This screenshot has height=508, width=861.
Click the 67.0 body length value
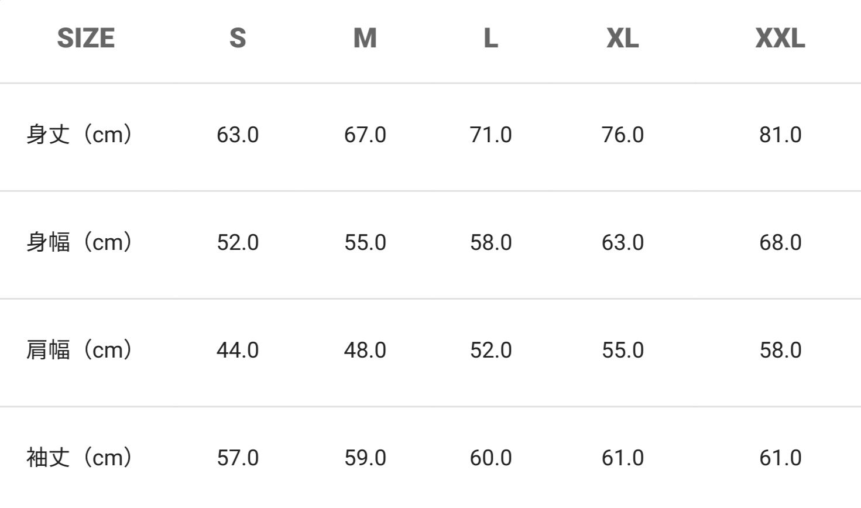pos(365,135)
